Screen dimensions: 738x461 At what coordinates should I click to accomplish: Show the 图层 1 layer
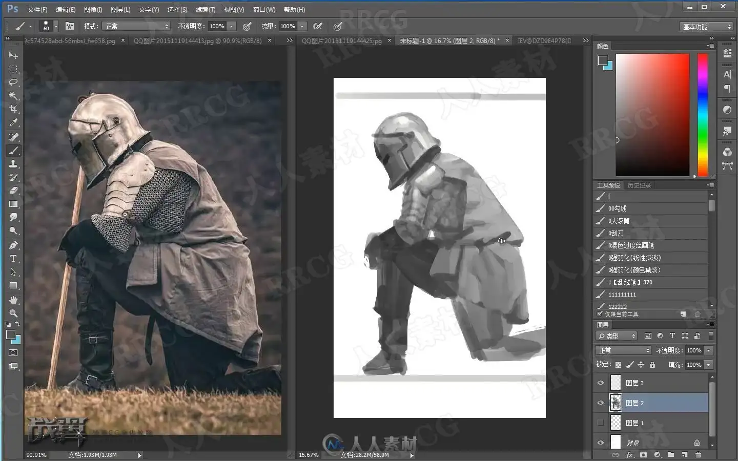pos(601,423)
